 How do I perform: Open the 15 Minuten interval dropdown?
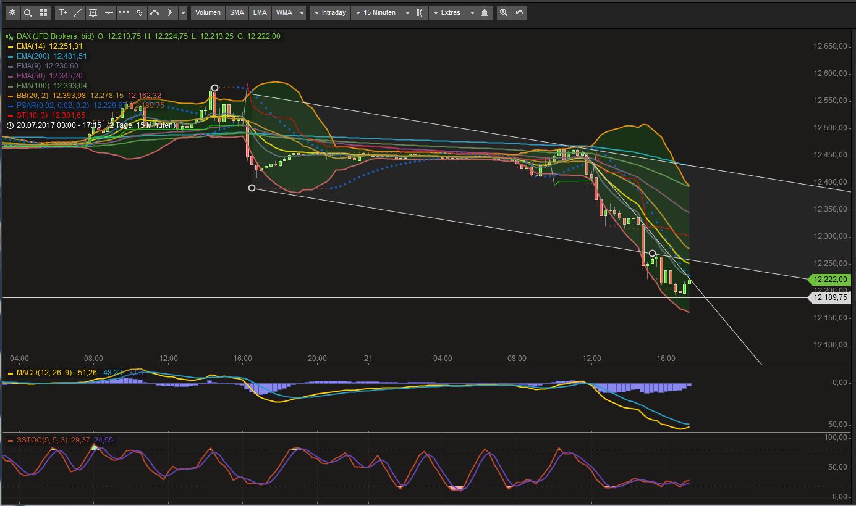click(x=375, y=12)
